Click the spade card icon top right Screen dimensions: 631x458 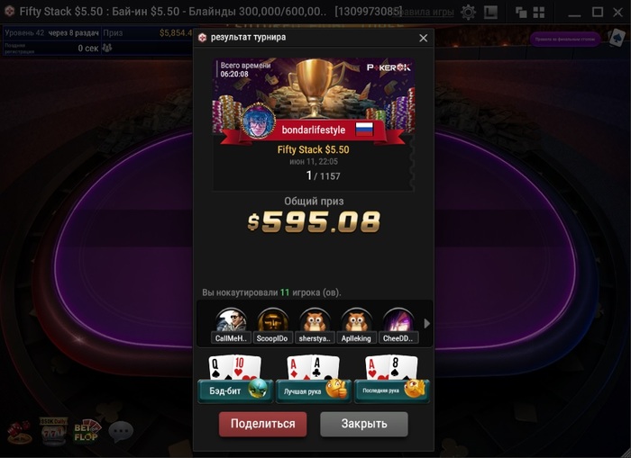(x=617, y=38)
